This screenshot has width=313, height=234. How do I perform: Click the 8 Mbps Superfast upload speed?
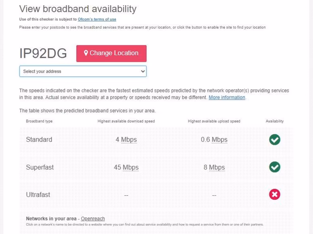(214, 167)
